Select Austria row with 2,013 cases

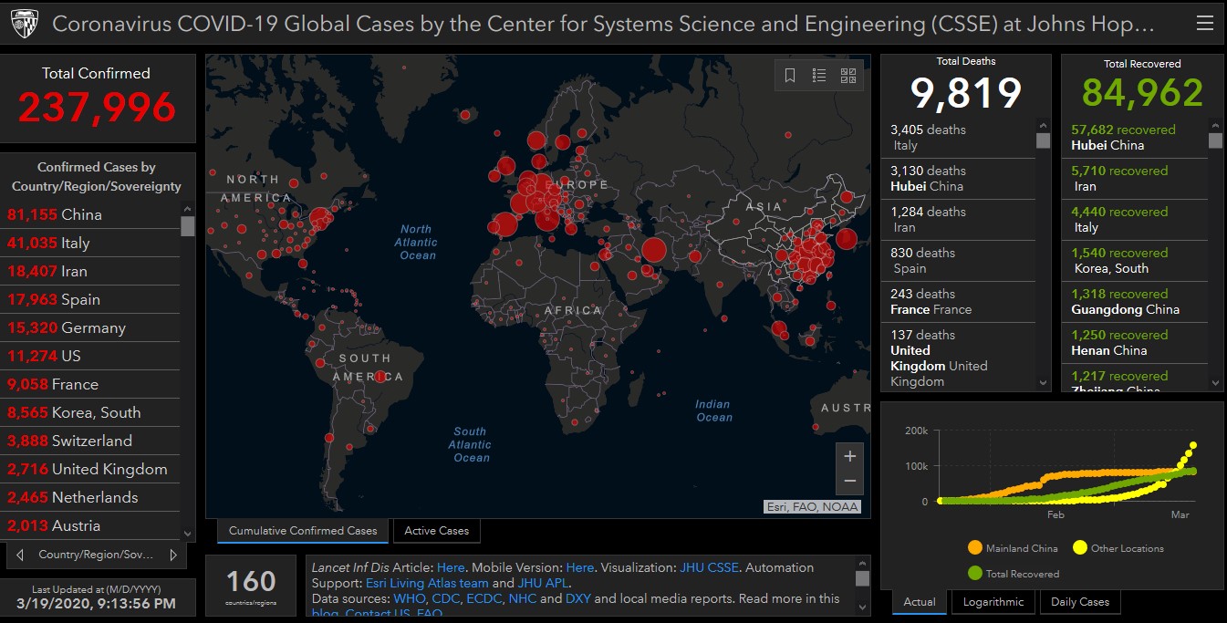click(x=91, y=525)
